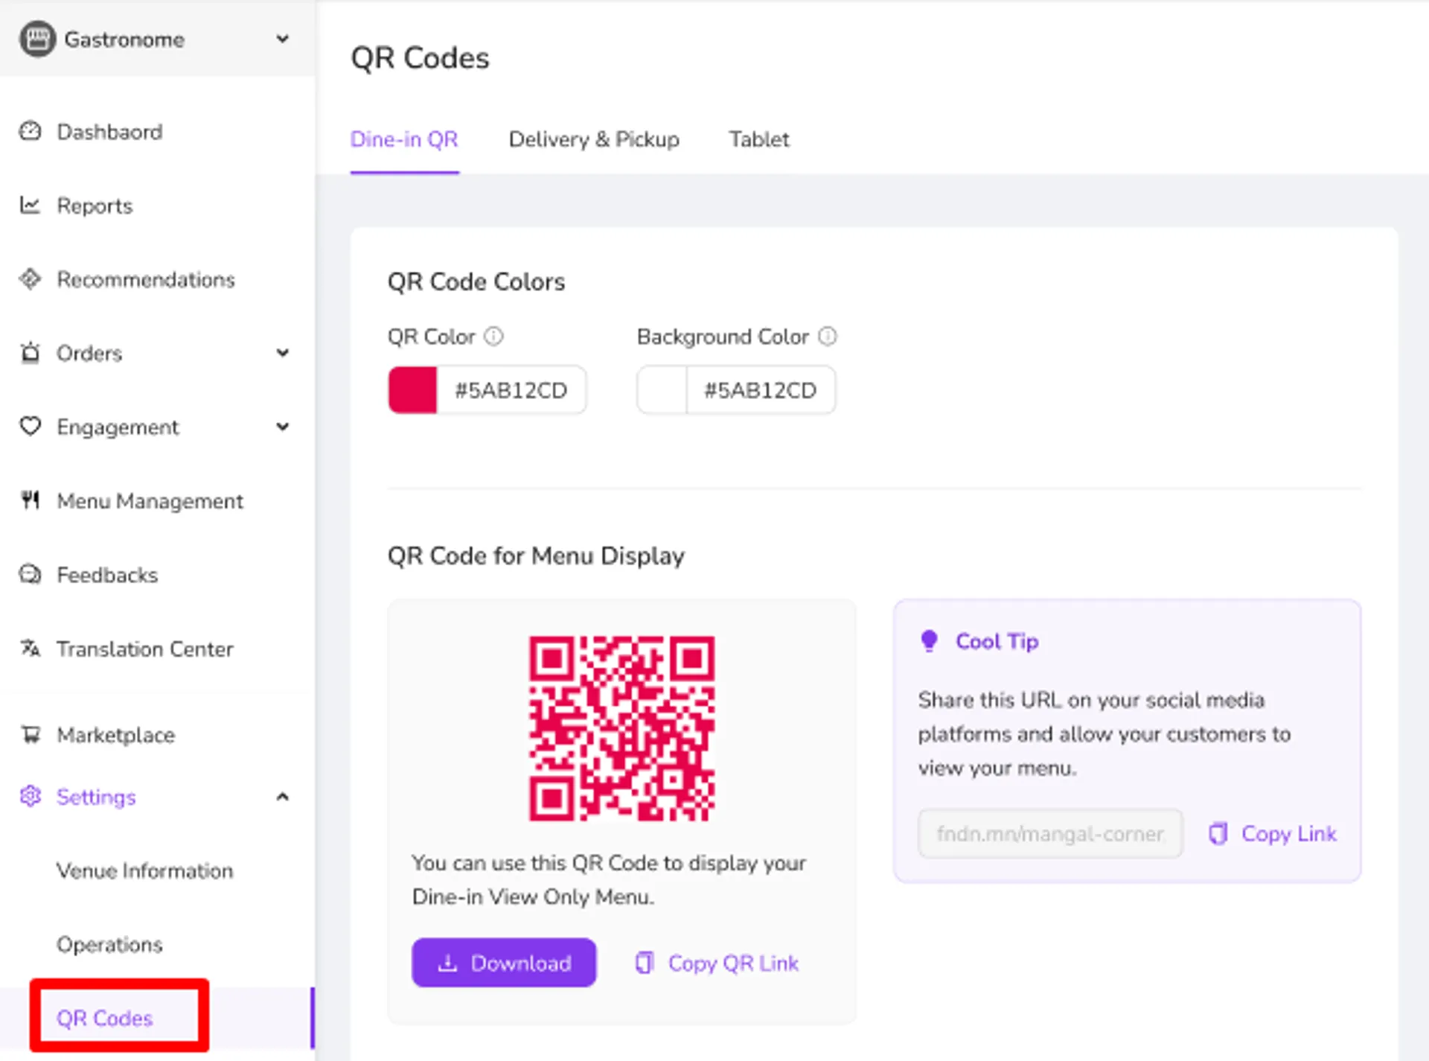Viewport: 1429px width, 1061px height.
Task: Switch to the Dine-in QR tab
Action: point(404,139)
